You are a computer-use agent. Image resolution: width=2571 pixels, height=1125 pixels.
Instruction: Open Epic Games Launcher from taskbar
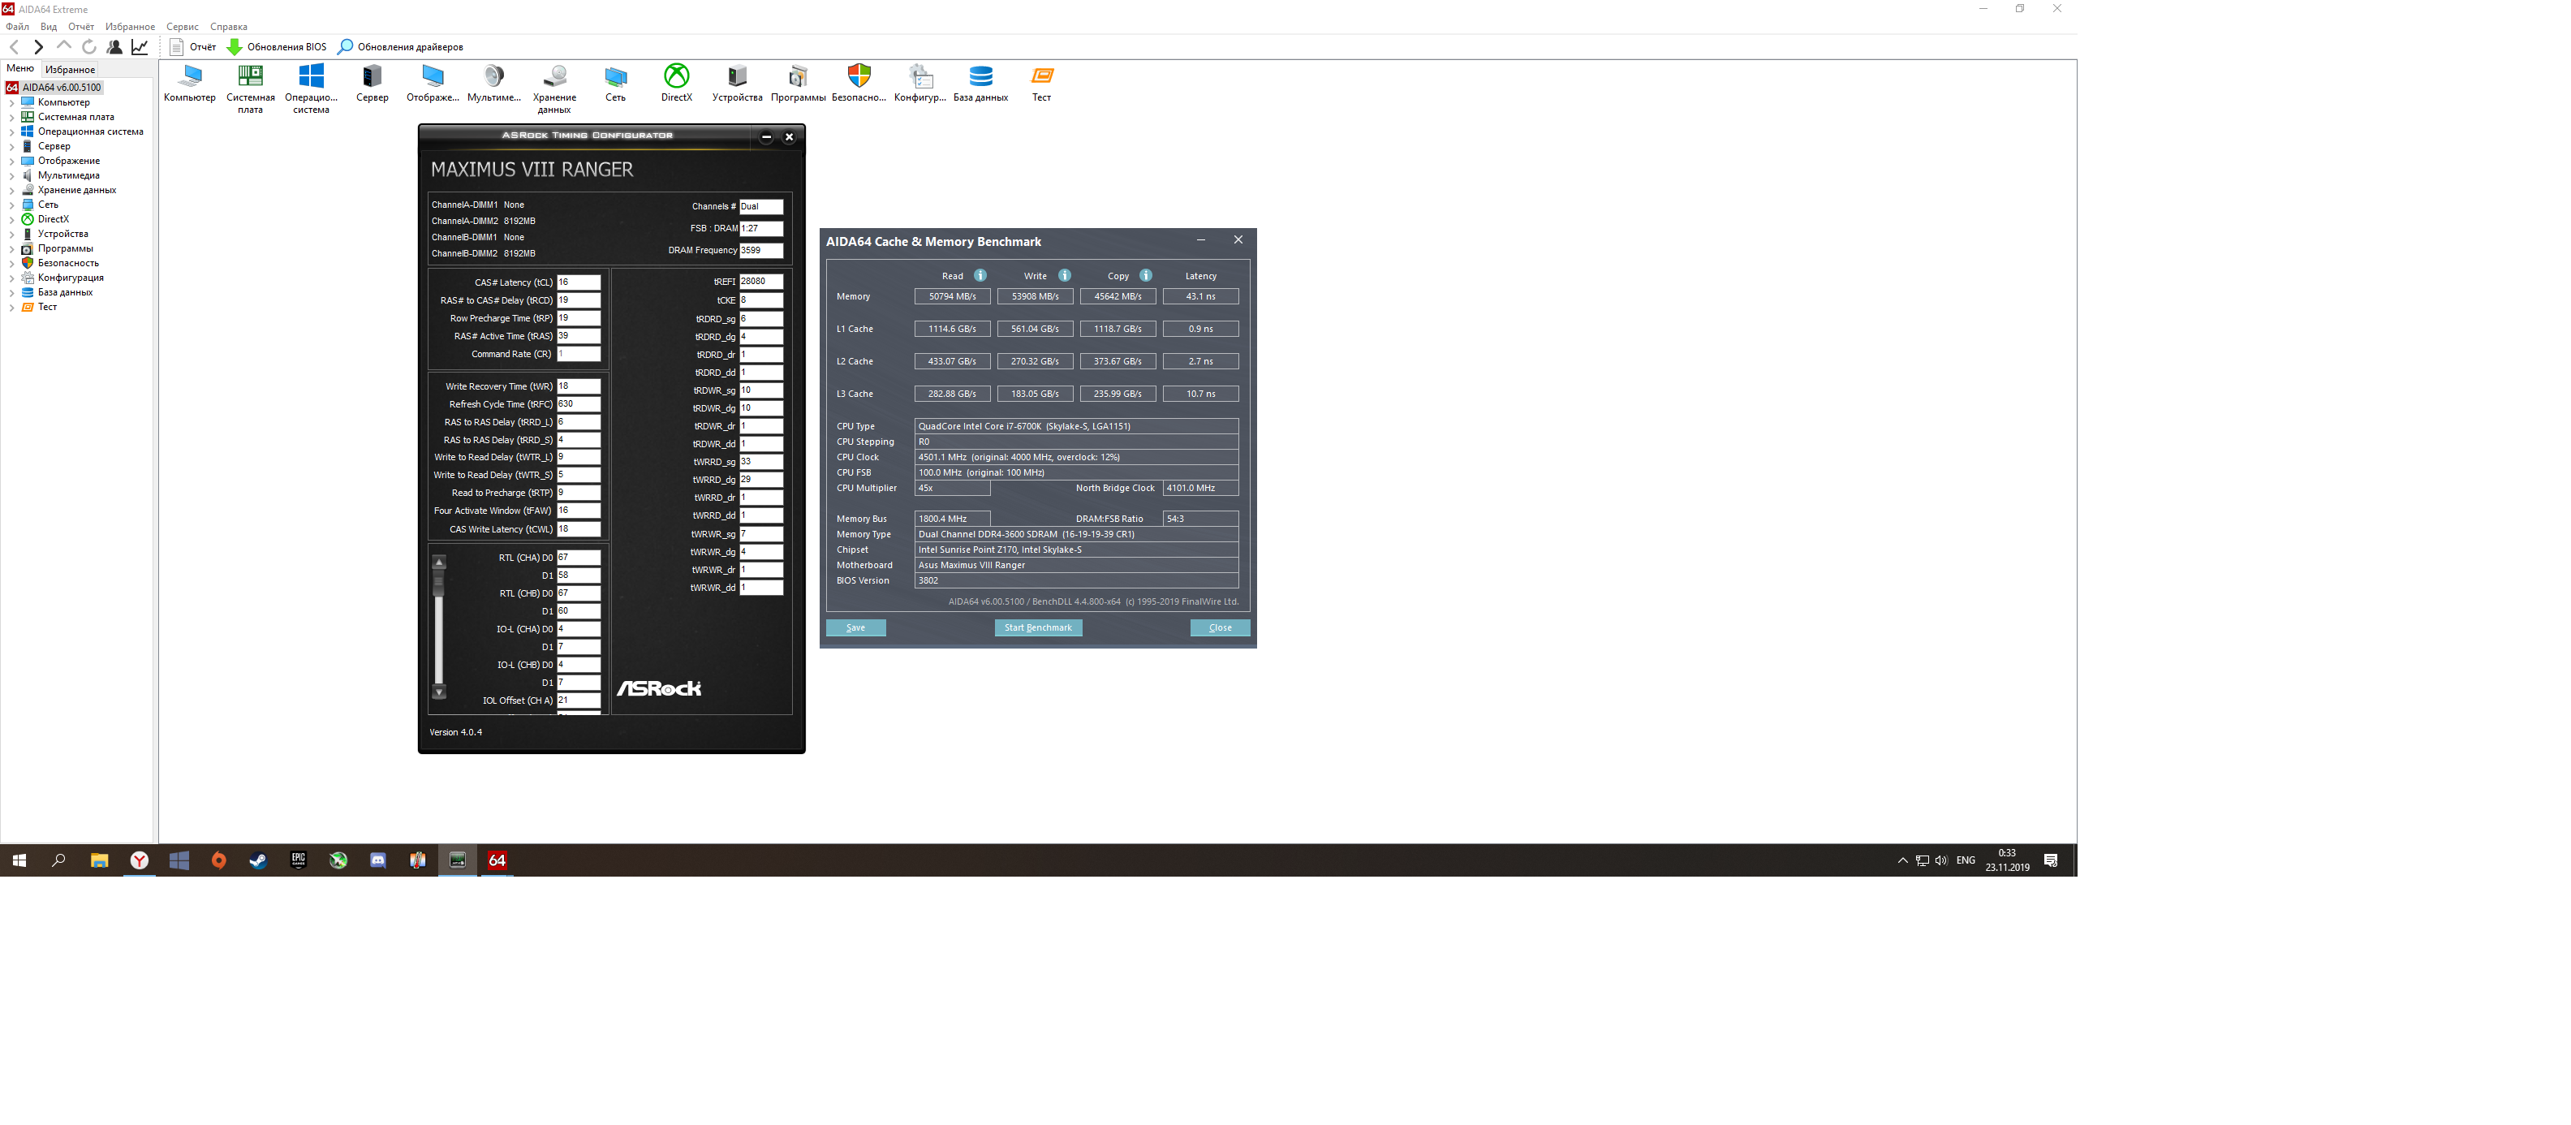[299, 860]
